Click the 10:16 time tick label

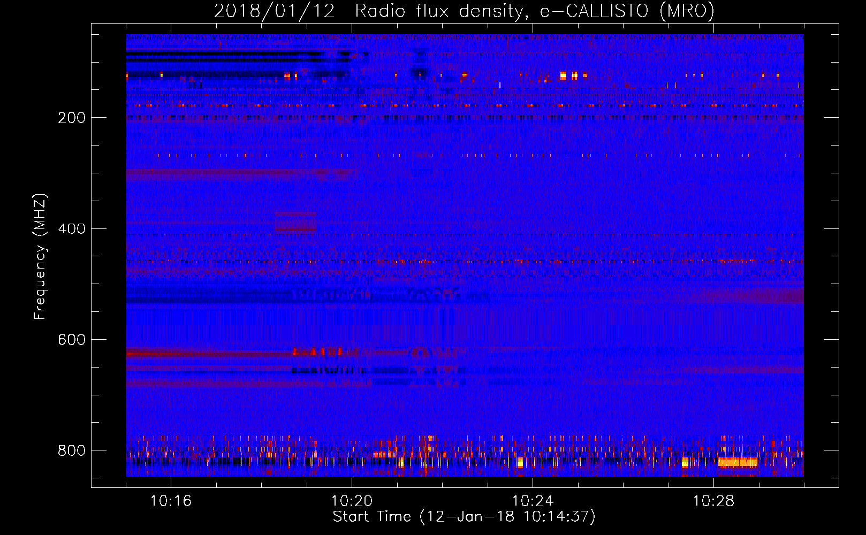(x=171, y=501)
